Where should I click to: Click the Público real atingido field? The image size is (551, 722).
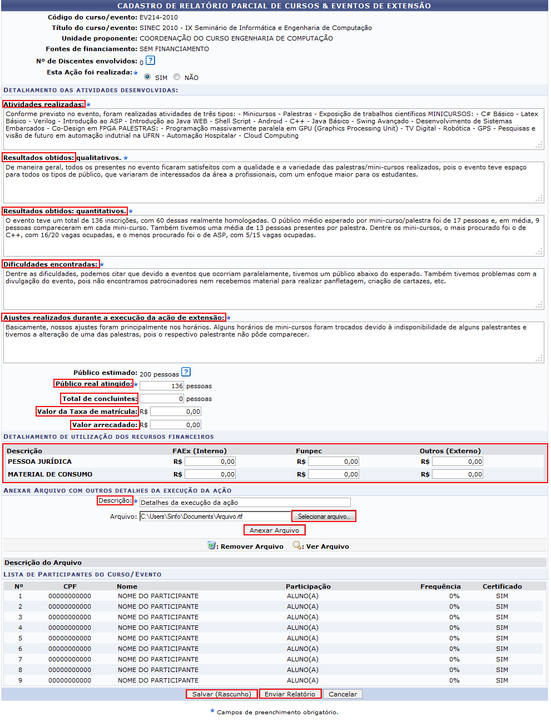(161, 386)
